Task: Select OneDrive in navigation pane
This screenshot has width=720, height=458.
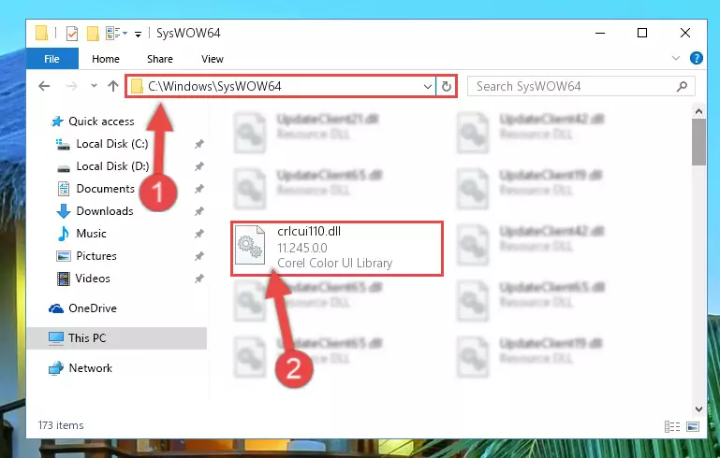Action: [93, 308]
